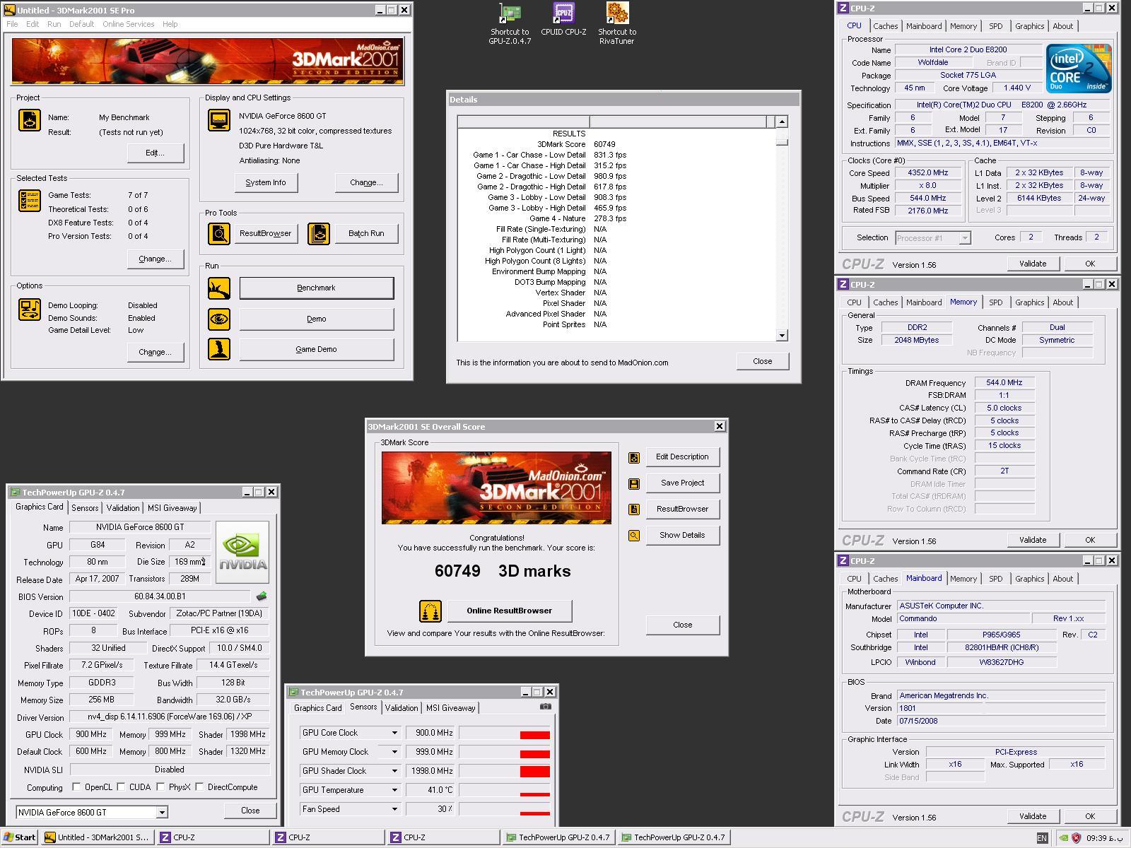Open Validation tab in GPU-Z Sensors window
Image resolution: width=1131 pixels, height=848 pixels.
[402, 708]
